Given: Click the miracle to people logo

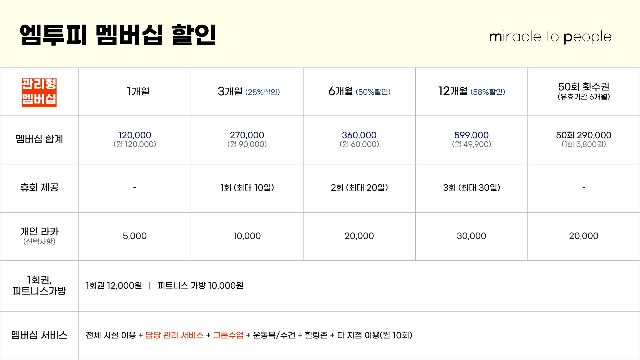Looking at the screenshot, I should [x=550, y=37].
